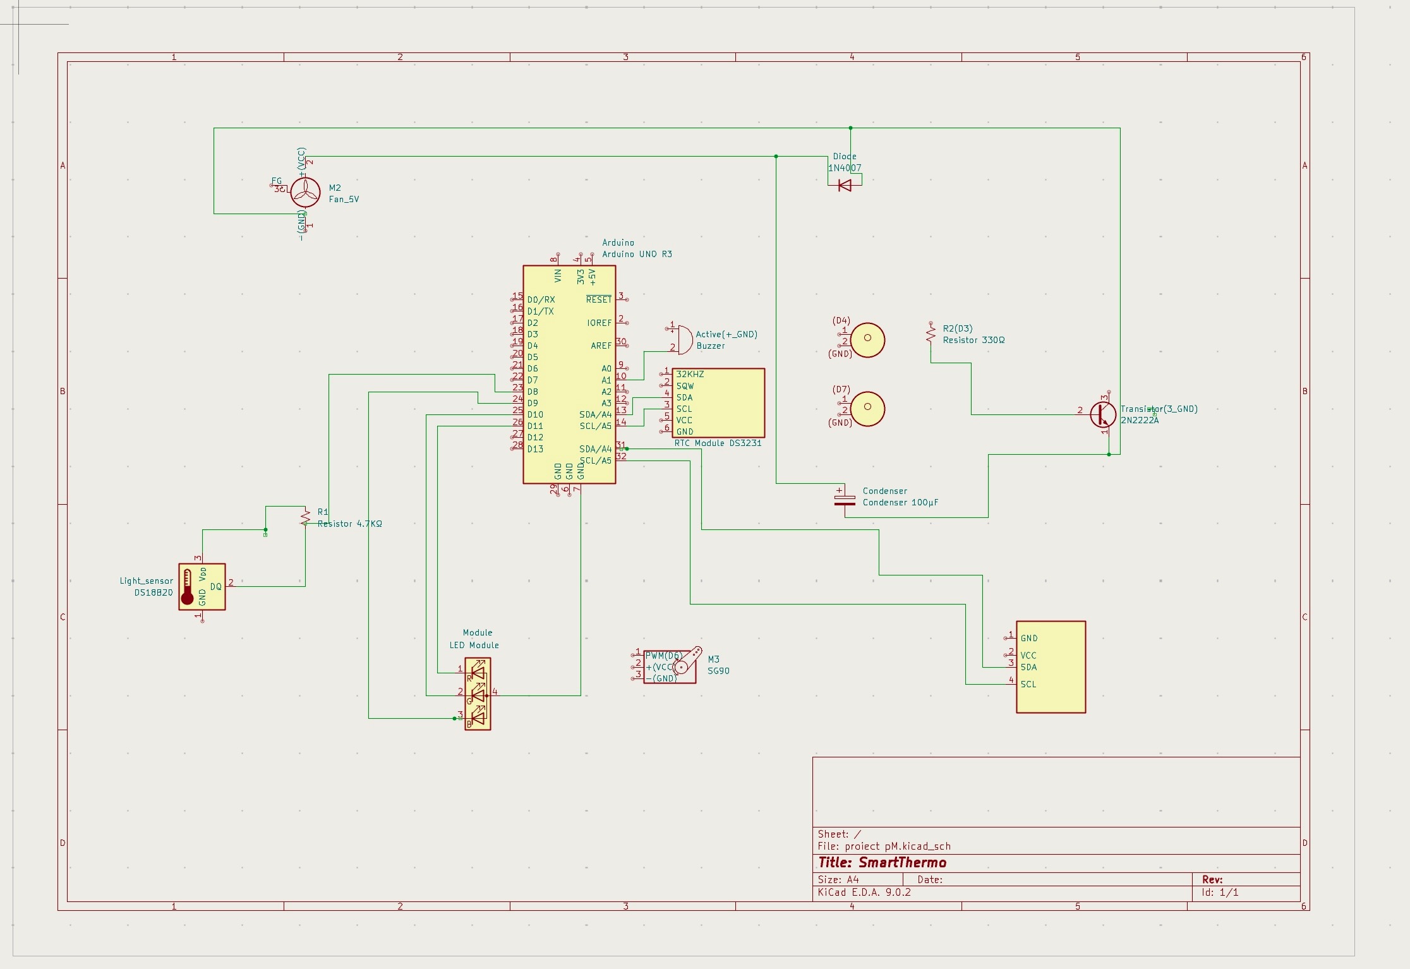Screen dimensions: 1410x969
Task: Click the RESET pin on the Arduino
Action: pyautogui.click(x=599, y=299)
